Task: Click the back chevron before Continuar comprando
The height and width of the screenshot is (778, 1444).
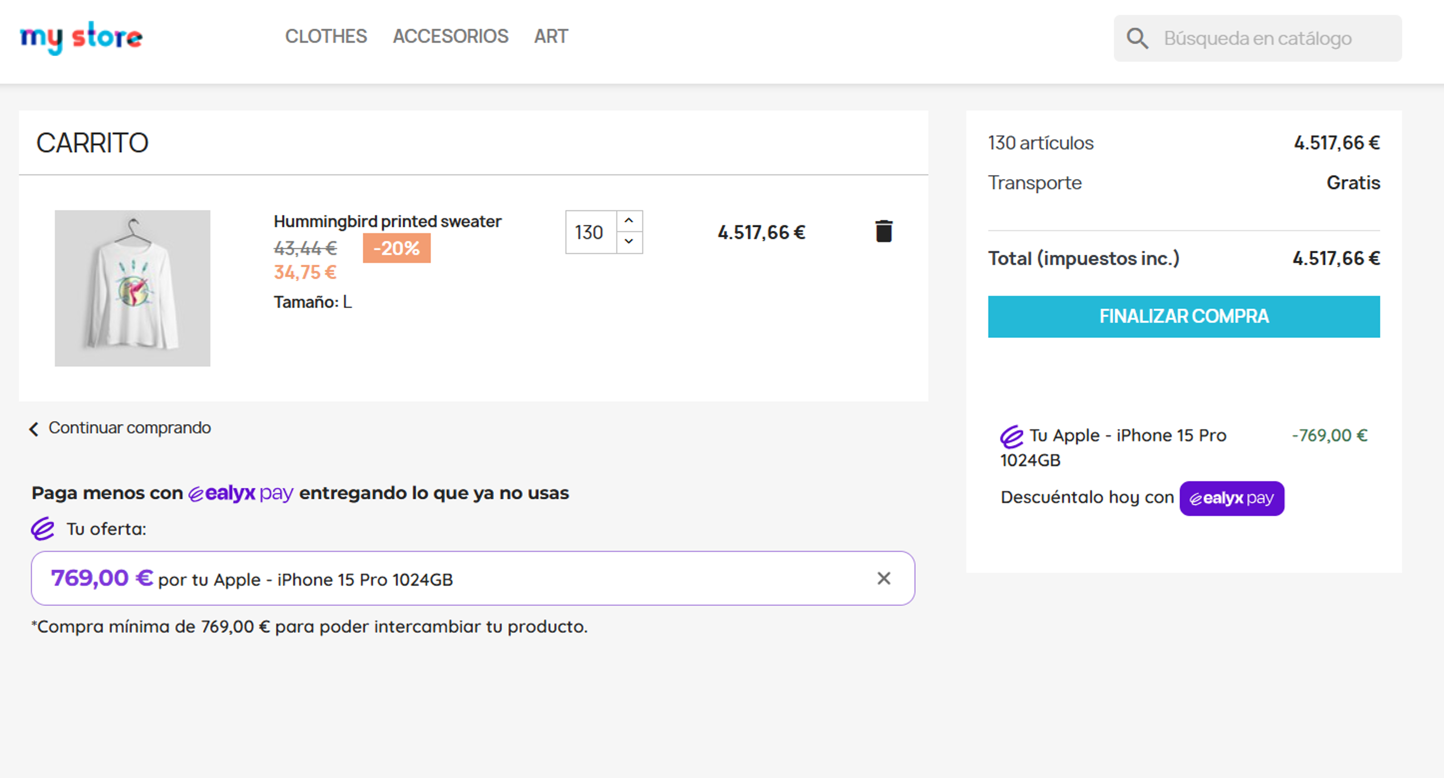Action: (x=34, y=429)
